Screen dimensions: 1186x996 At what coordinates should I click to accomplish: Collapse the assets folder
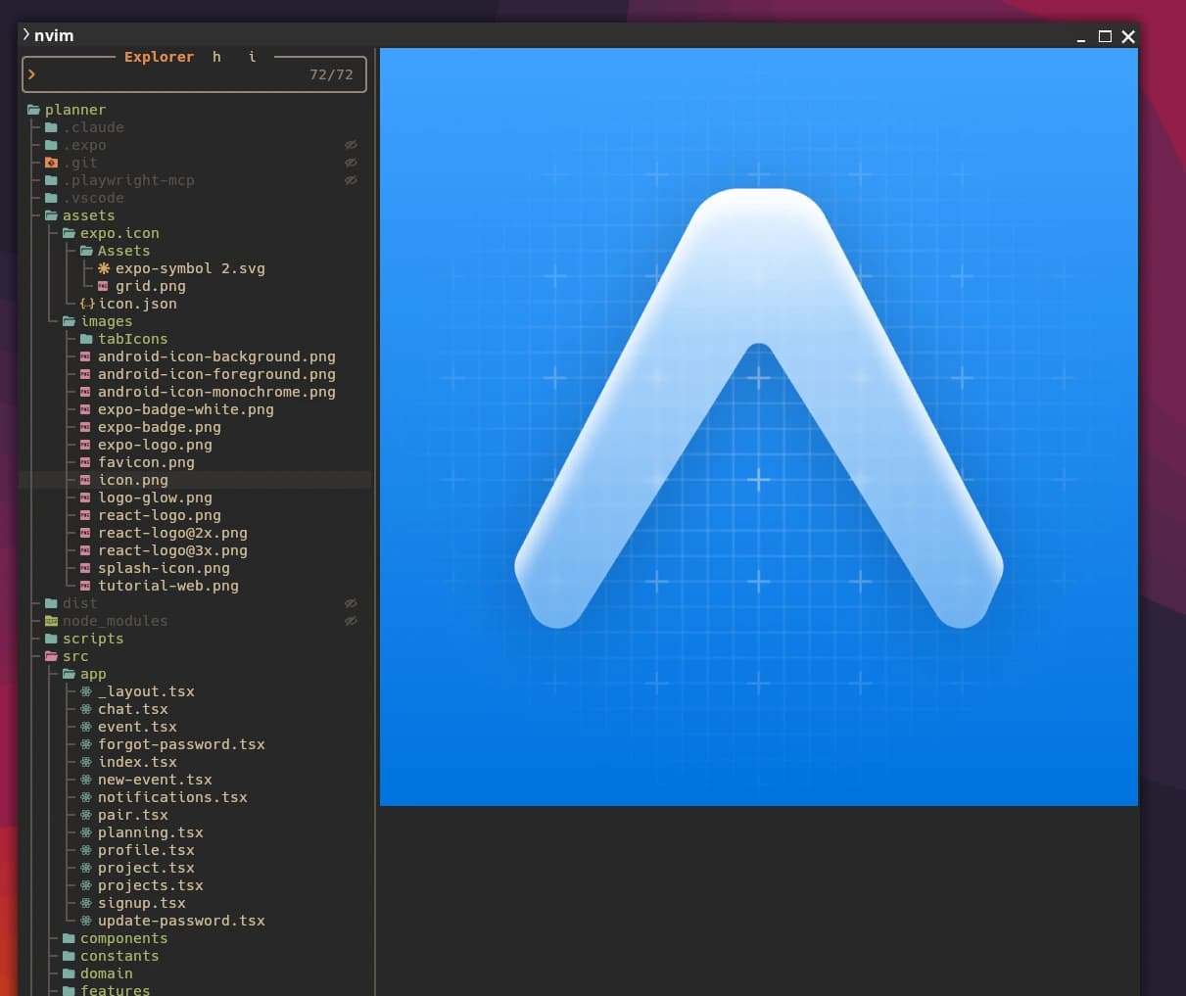click(51, 215)
